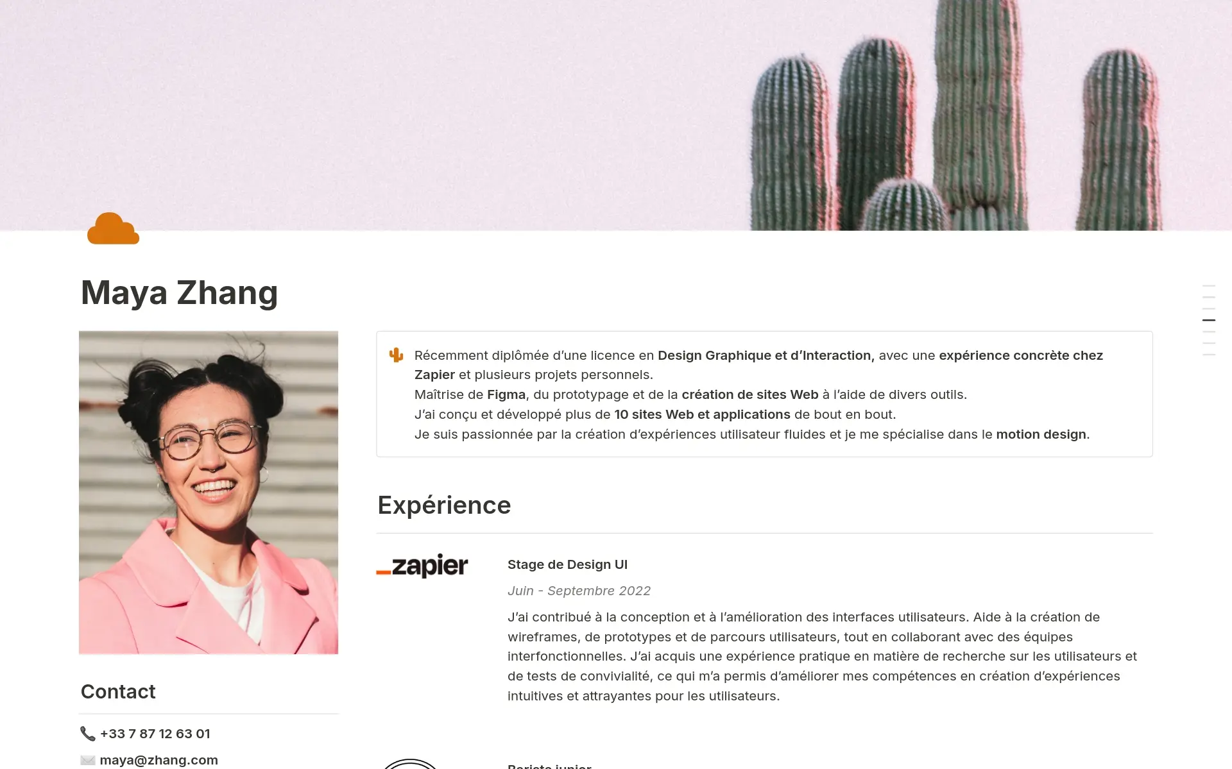Image resolution: width=1232 pixels, height=769 pixels.
Task: Open the profile photo of Maya
Action: (x=209, y=493)
